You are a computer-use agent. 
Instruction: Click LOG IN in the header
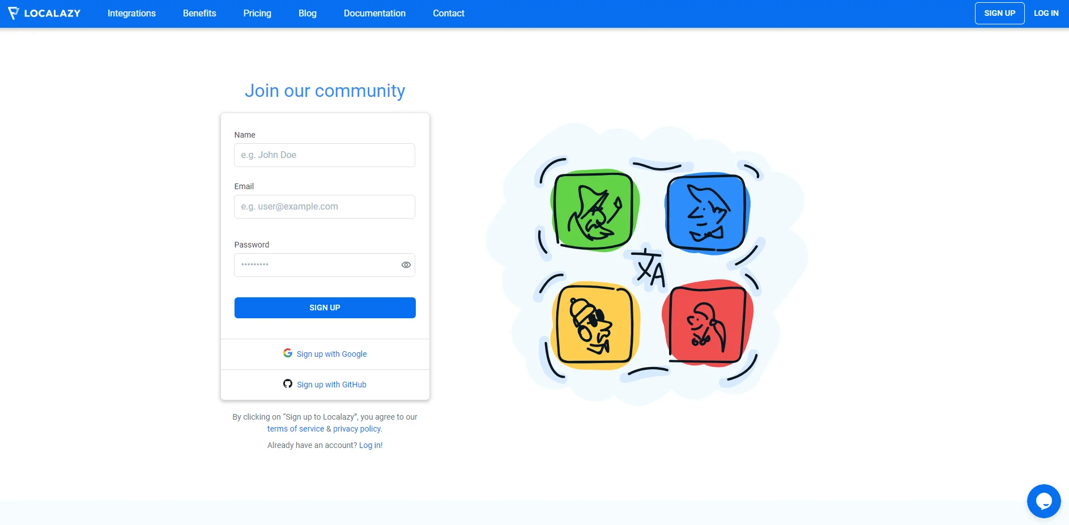1046,13
